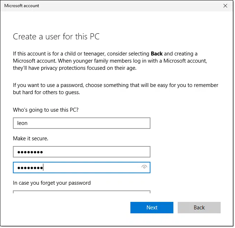The width and height of the screenshot is (235, 228).
Task: Click the bold word Back in paragraph
Action: pyautogui.click(x=157, y=54)
